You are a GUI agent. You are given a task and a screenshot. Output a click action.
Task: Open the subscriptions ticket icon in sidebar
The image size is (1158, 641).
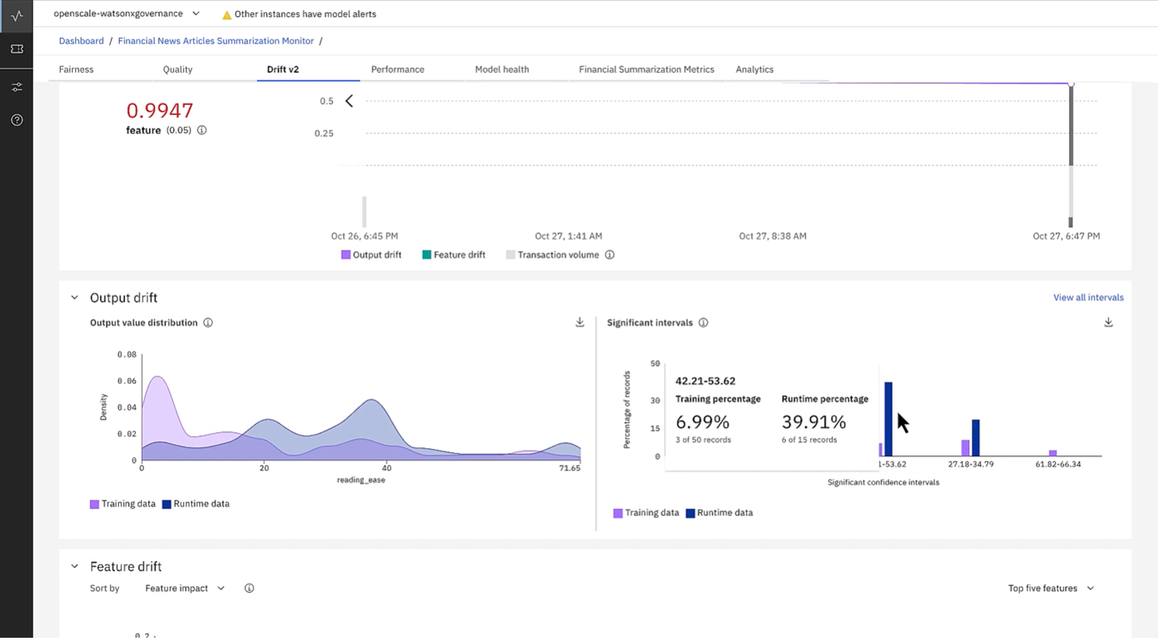pyautogui.click(x=16, y=49)
